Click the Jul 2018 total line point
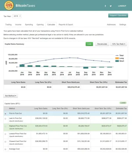The width and height of the screenshot is (132, 155). click(x=70, y=58)
